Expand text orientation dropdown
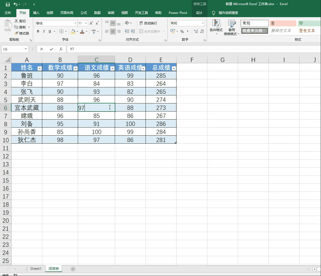 coord(131,23)
